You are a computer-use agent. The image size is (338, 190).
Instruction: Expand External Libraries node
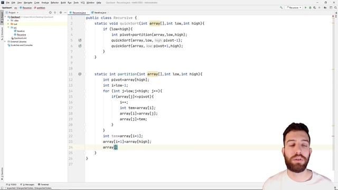[x=5, y=42]
